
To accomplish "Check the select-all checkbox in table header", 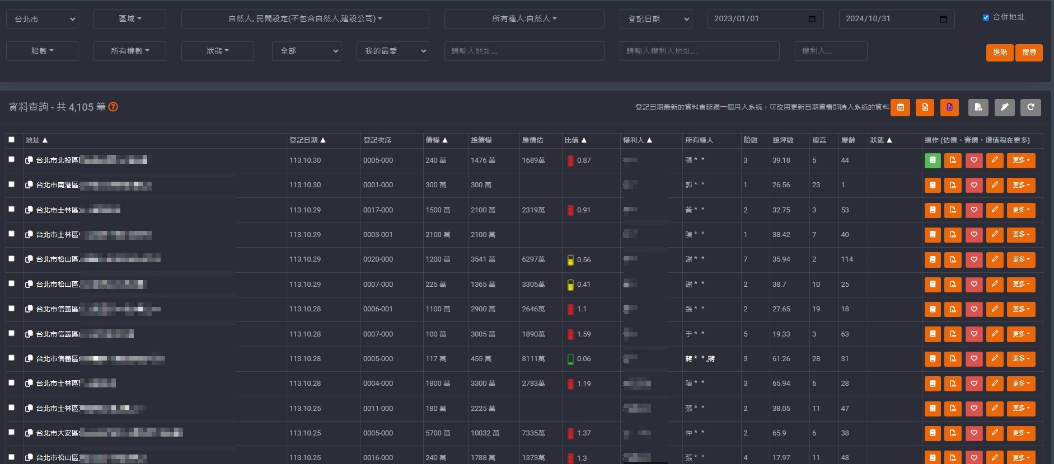I will 11,140.
